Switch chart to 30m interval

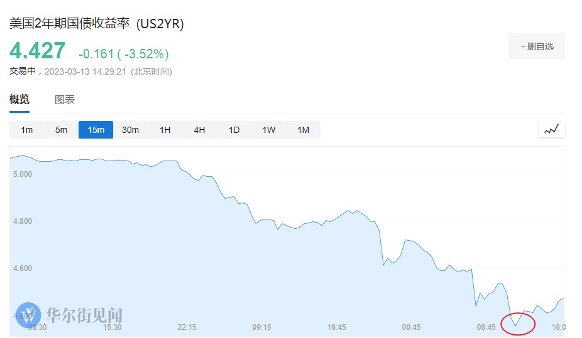point(130,130)
